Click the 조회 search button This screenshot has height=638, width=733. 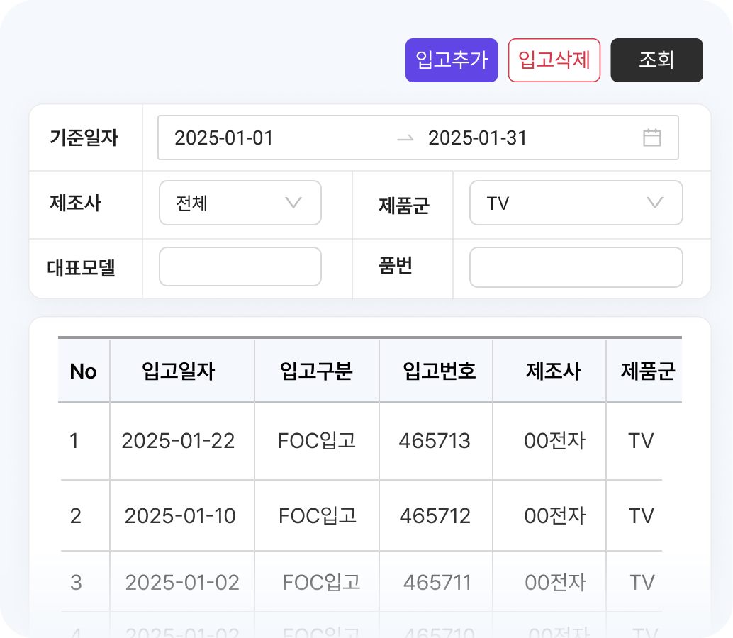(x=656, y=60)
